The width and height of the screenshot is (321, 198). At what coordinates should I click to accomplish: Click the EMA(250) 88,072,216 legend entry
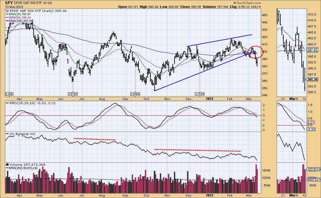coord(21,168)
